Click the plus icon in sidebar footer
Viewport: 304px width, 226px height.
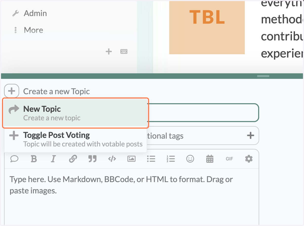click(x=109, y=52)
